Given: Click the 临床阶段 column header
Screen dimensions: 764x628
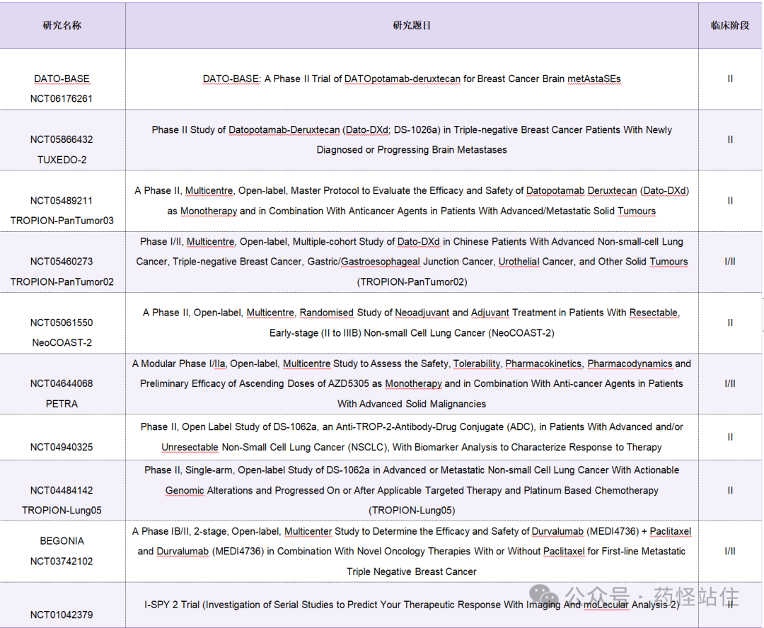Looking at the screenshot, I should (x=730, y=25).
